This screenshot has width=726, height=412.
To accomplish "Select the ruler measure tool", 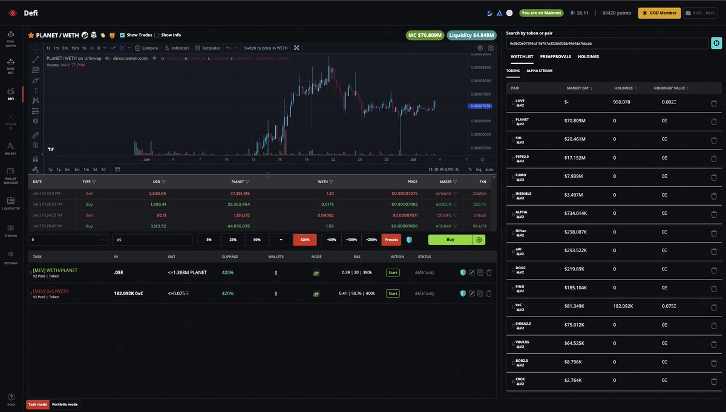I will point(36,135).
